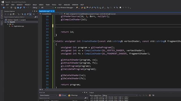The height and width of the screenshot is (101, 181).
Task: Close the Application.cpp tab
Action: pyautogui.click(x=54, y=11)
